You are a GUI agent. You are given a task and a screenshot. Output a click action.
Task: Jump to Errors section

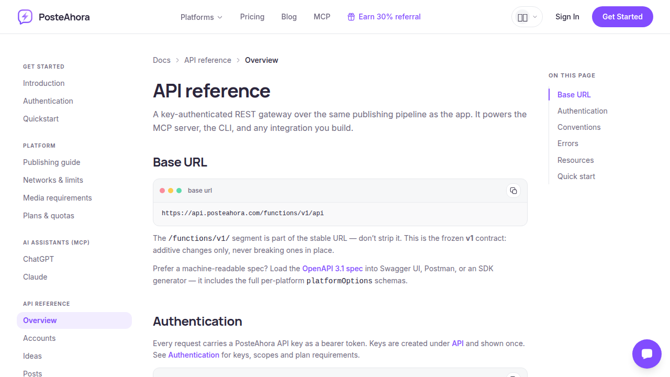[568, 143]
